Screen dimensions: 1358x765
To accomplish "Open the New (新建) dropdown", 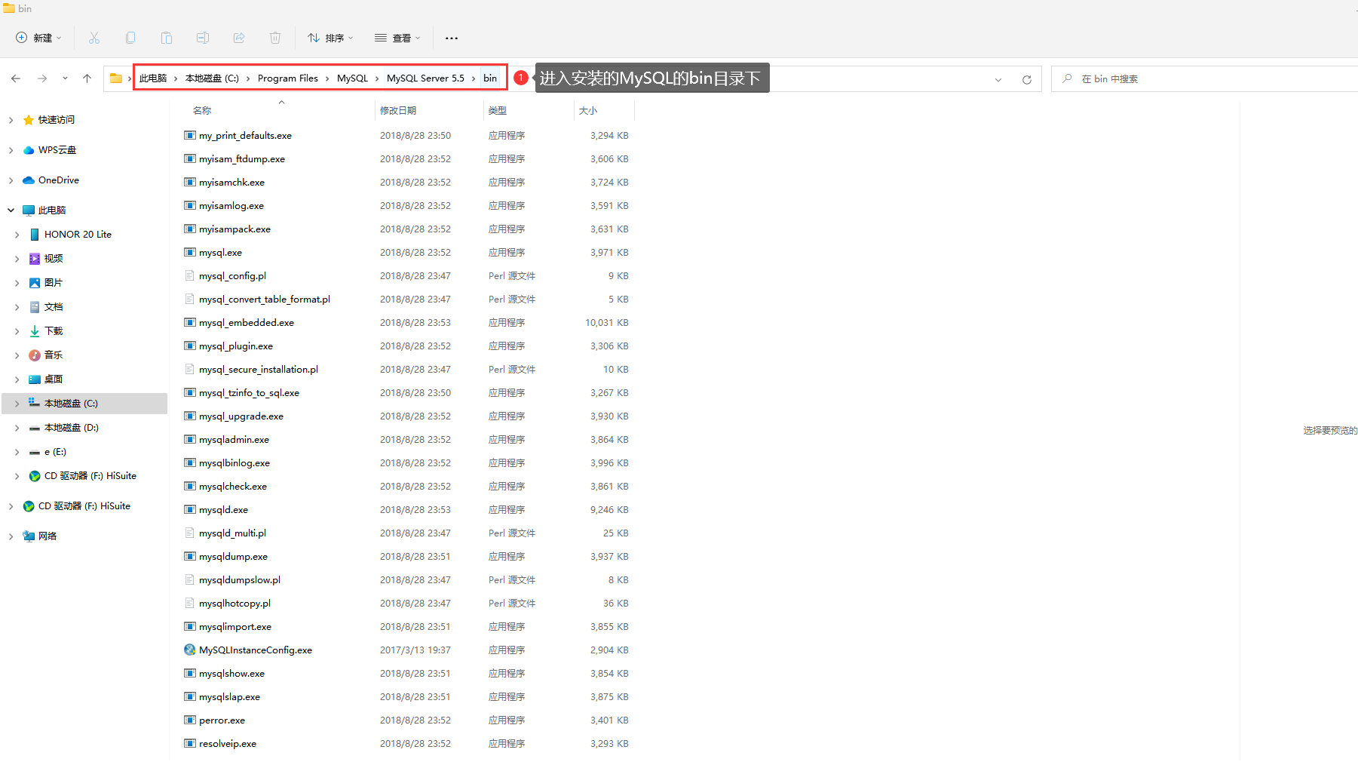I will [38, 38].
